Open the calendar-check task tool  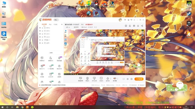pyautogui.click(x=50, y=75)
